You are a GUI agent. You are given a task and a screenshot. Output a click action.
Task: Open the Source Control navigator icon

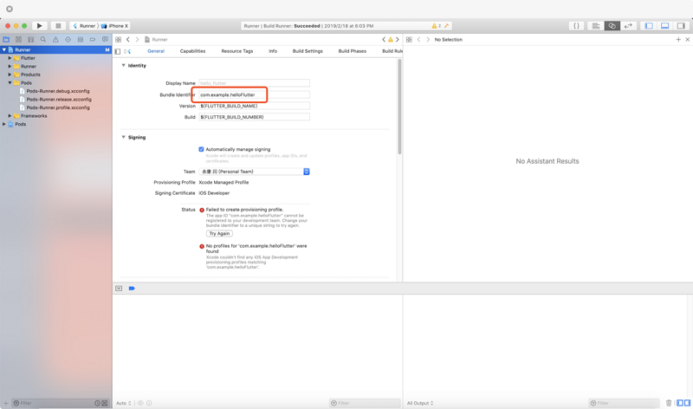click(x=18, y=39)
